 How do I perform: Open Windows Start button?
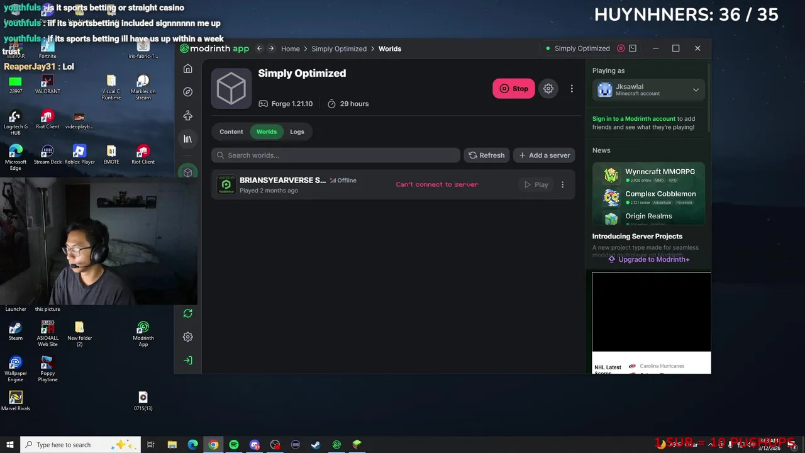point(10,445)
